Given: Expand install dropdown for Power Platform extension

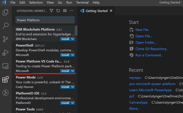Looking at the screenshot, I should pyautogui.click(x=73, y=71).
